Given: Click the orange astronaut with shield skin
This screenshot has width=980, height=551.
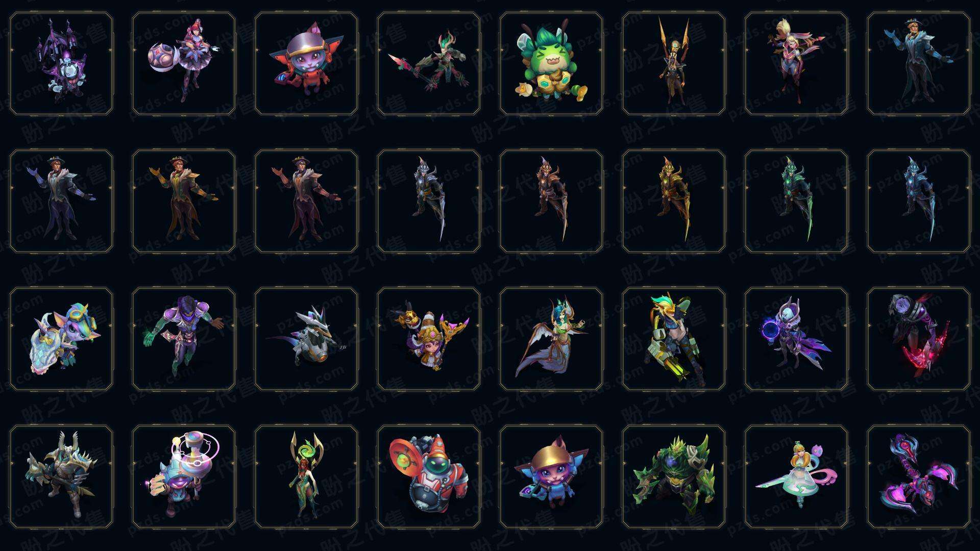Looking at the screenshot, I should (x=429, y=477).
